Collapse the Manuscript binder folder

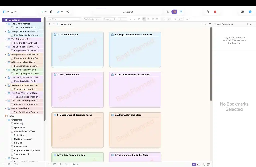point(3,20)
